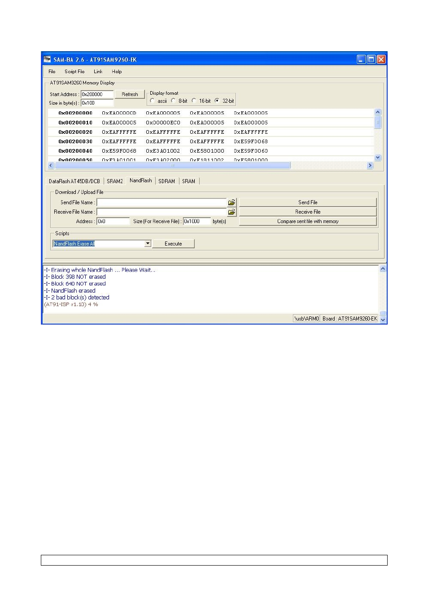428x606 pixels.
Task: Select 16-bit display format
Action: tap(194, 101)
